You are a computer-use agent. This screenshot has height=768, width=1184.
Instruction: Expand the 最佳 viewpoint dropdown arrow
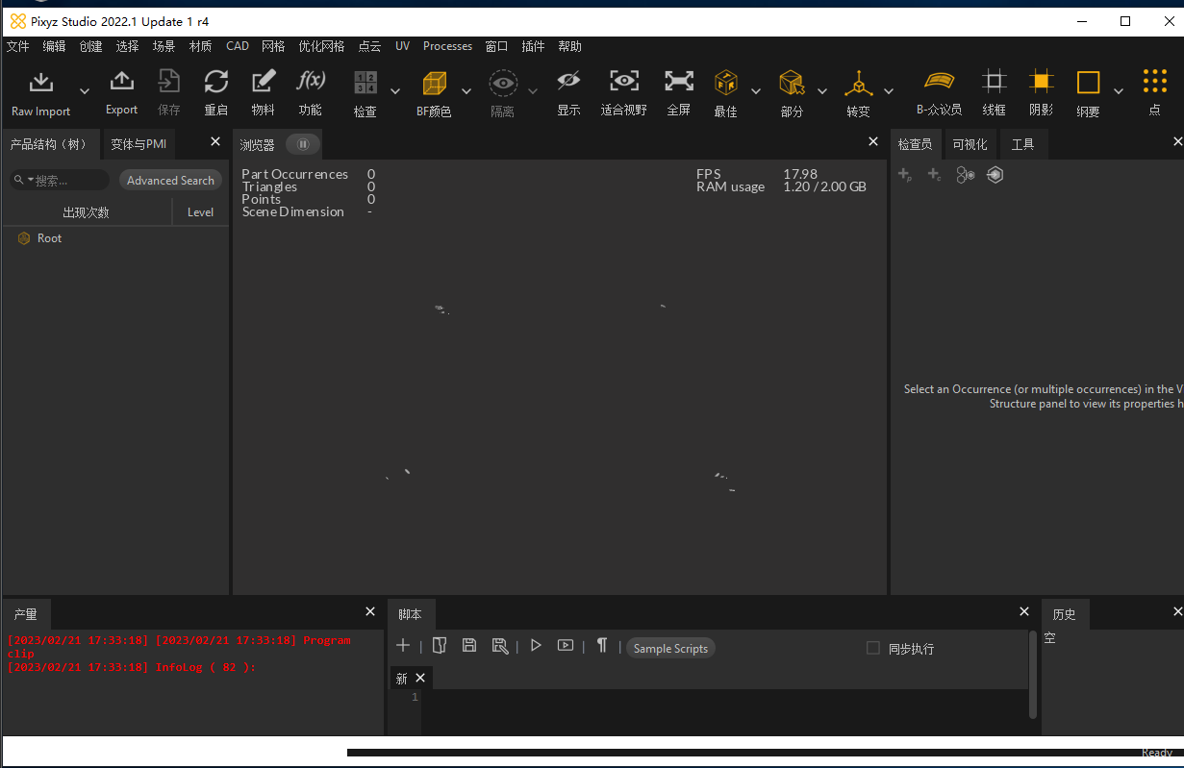756,91
